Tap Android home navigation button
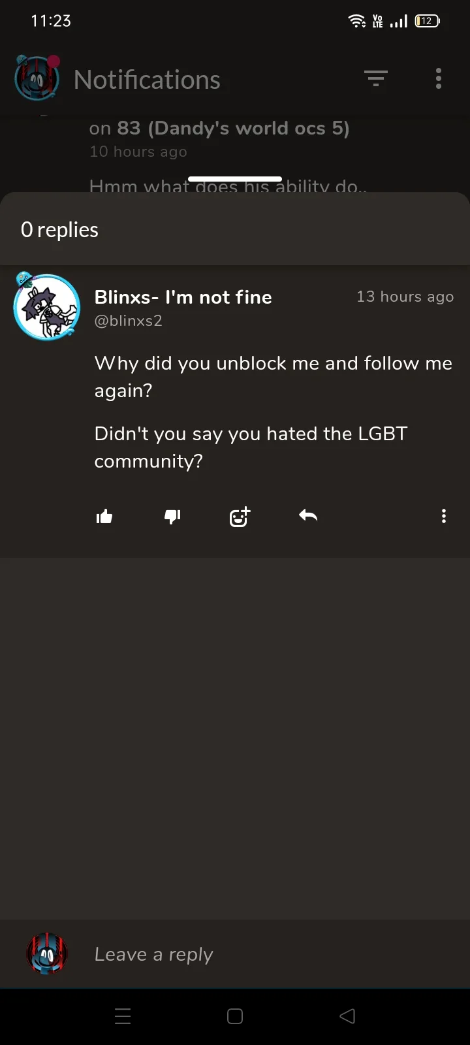Screen dimensions: 470x1045 pos(235,1016)
